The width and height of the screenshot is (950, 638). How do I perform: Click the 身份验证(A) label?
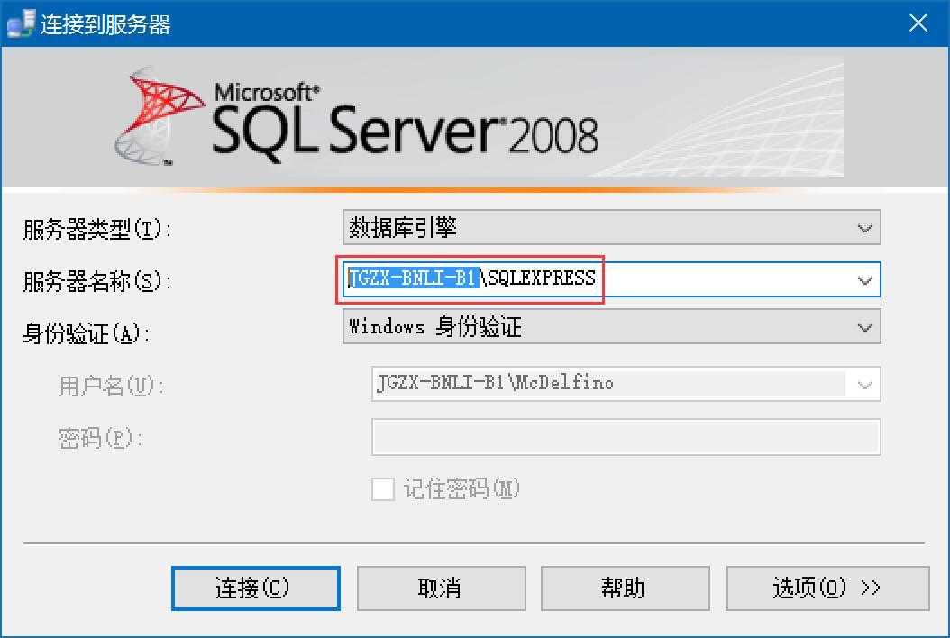pyautogui.click(x=86, y=333)
